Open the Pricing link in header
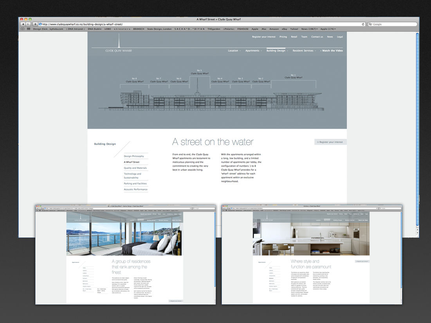 point(283,37)
